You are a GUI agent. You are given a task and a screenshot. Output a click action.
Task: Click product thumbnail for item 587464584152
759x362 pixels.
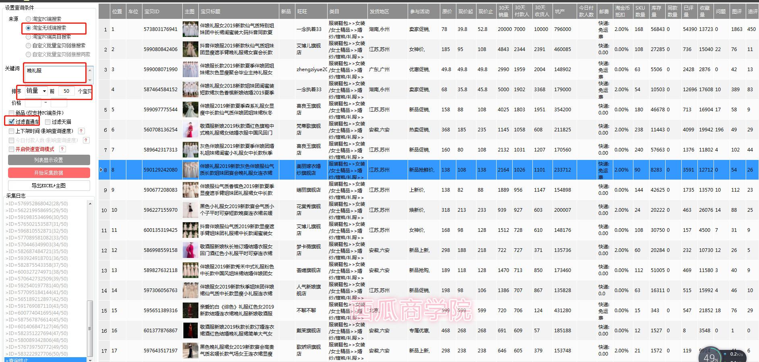point(190,90)
